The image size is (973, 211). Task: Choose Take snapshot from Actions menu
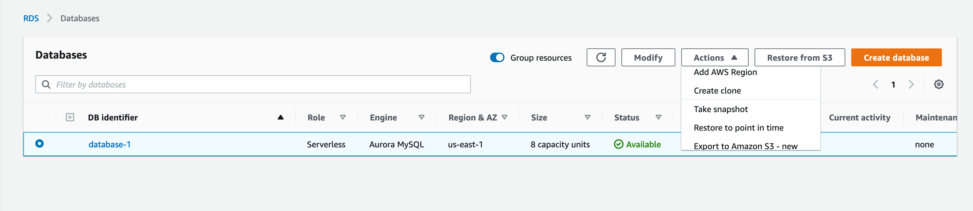[x=720, y=109]
